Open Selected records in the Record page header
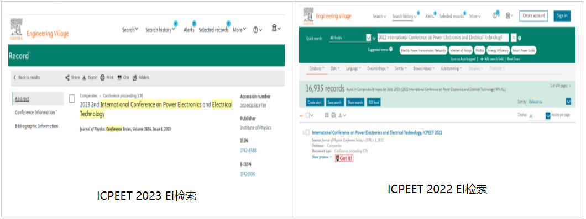This screenshot has height=219, width=586. 213,30
